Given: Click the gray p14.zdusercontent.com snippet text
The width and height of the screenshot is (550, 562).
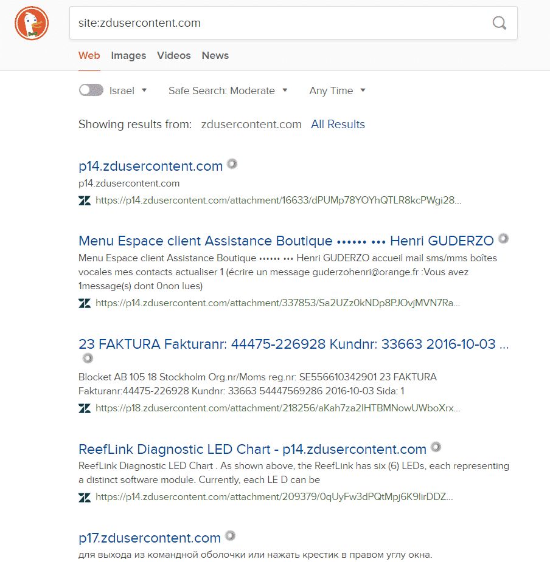Looking at the screenshot, I should click(x=129, y=183).
